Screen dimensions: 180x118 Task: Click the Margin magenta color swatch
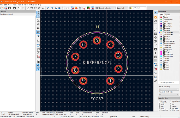tap(161, 52)
